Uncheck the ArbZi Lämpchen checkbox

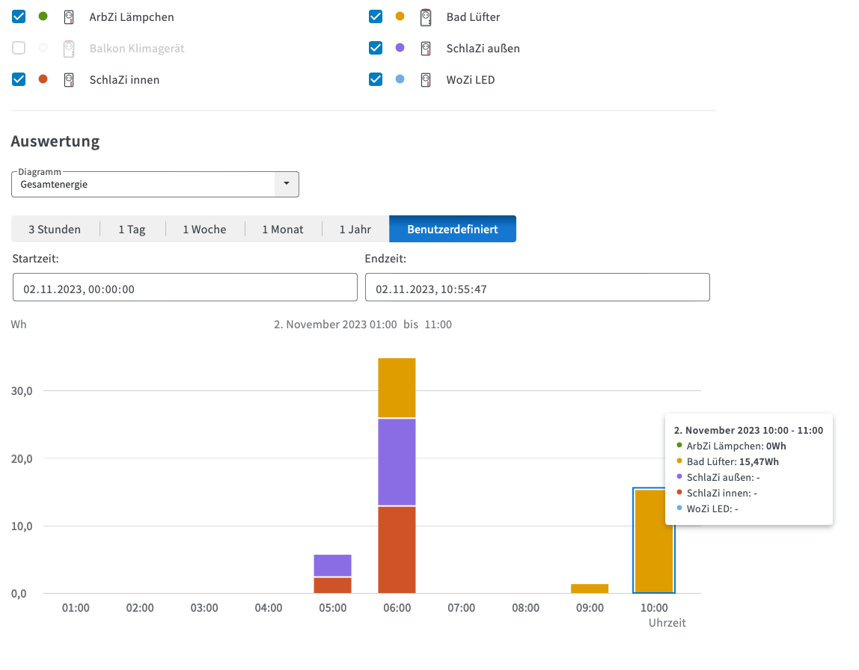pyautogui.click(x=19, y=16)
